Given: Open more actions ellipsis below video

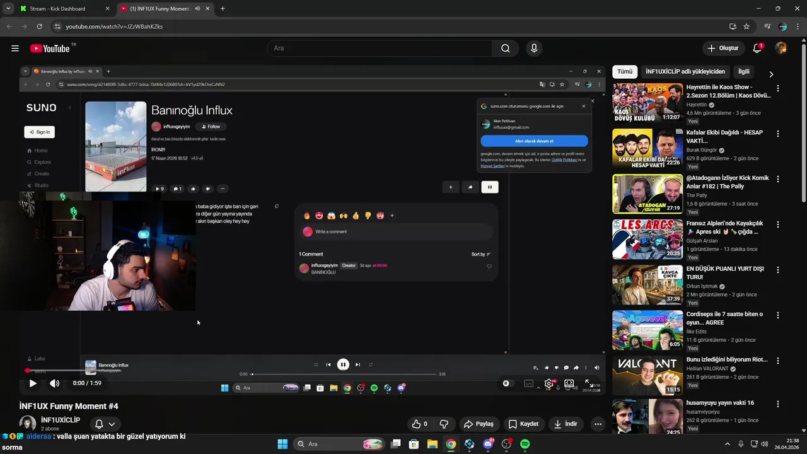Looking at the screenshot, I should pyautogui.click(x=598, y=424).
